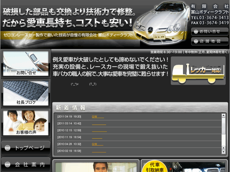Click the round bullet icon beside トップページ
This screenshot has height=172, width=230.
pyautogui.click(x=7, y=148)
